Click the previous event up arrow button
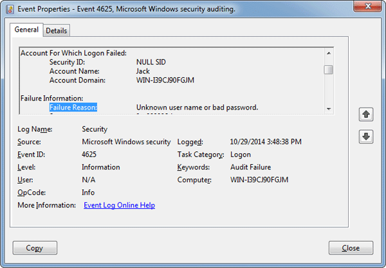 click(366, 114)
